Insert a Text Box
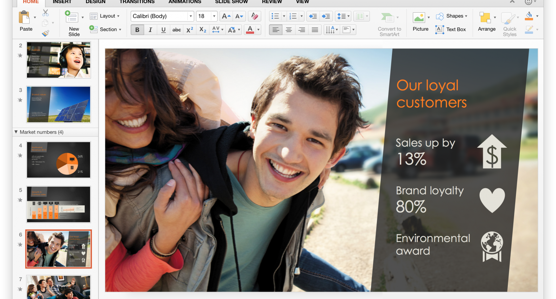This screenshot has height=299, width=556. click(x=451, y=30)
